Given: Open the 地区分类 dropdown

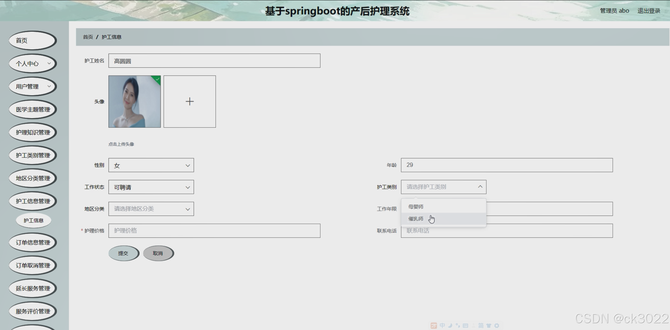Looking at the screenshot, I should click(151, 209).
